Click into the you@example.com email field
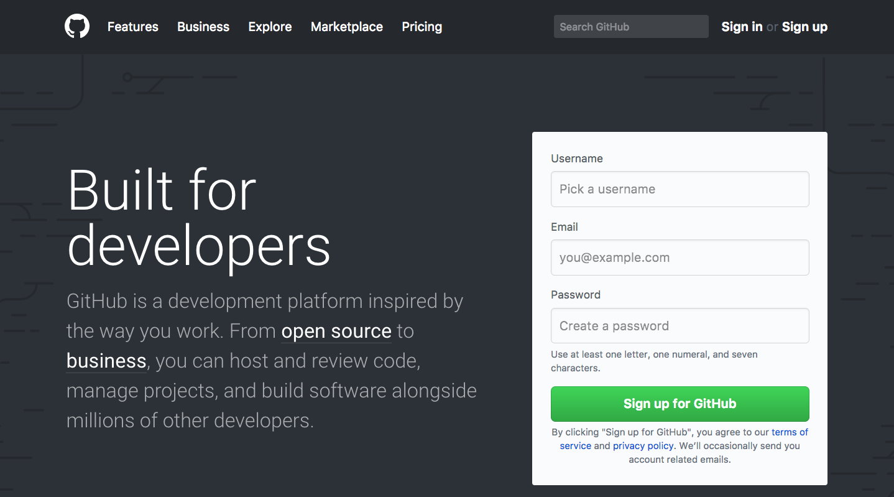This screenshot has width=894, height=497. (680, 258)
